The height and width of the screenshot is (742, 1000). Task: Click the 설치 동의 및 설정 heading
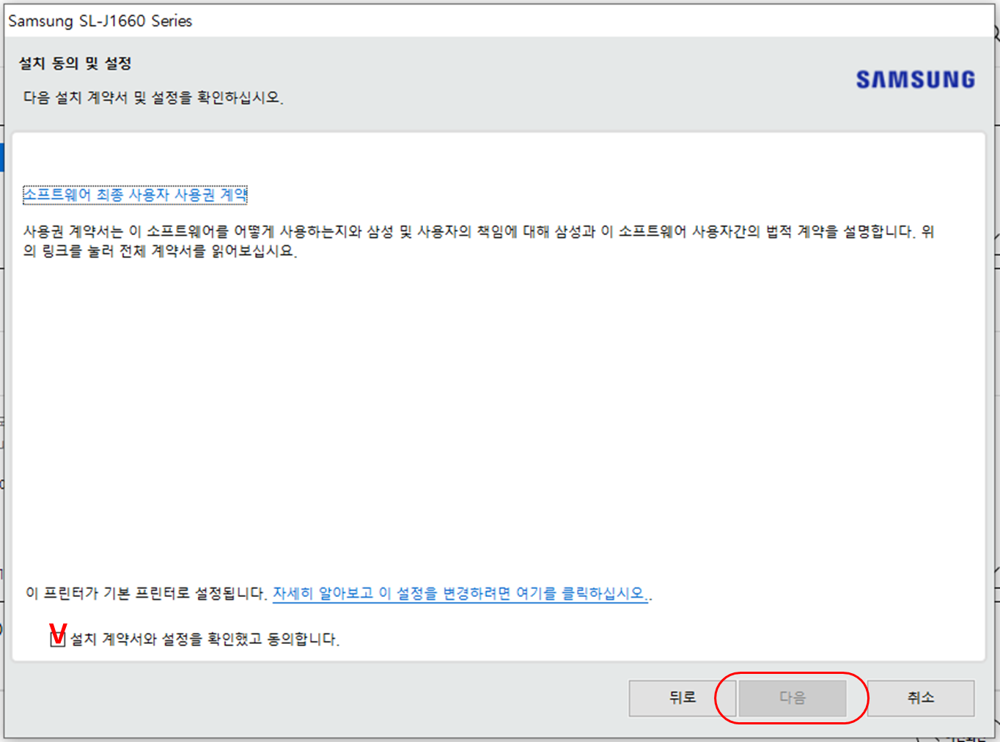[x=76, y=63]
